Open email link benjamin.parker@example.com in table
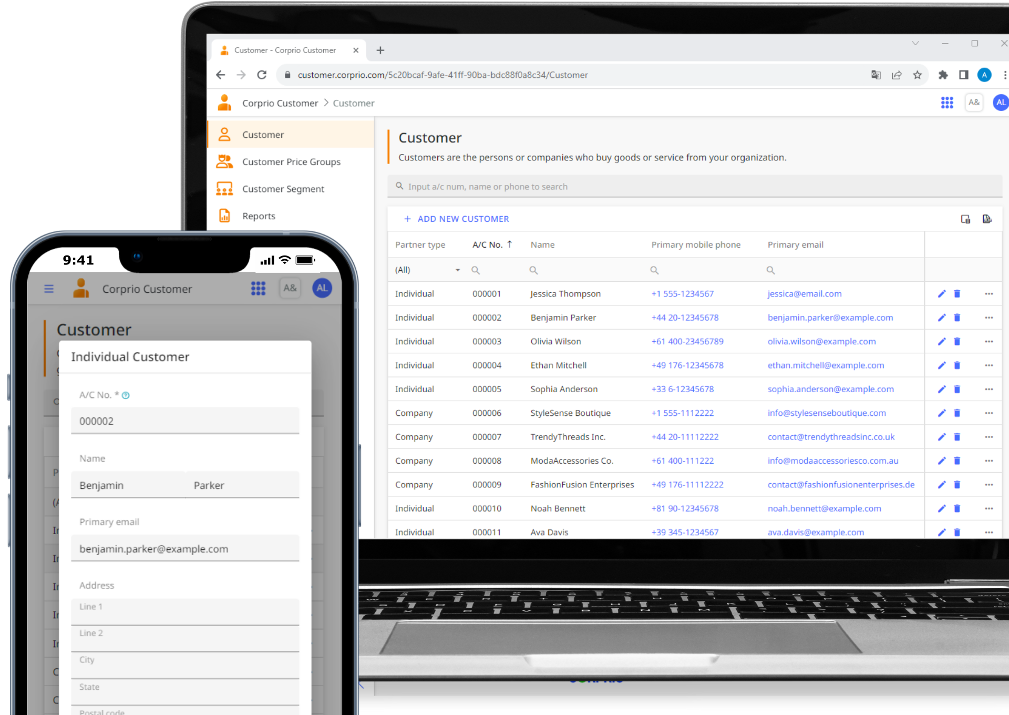The height and width of the screenshot is (715, 1009). point(830,318)
